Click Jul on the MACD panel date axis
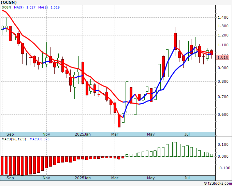 187,178
